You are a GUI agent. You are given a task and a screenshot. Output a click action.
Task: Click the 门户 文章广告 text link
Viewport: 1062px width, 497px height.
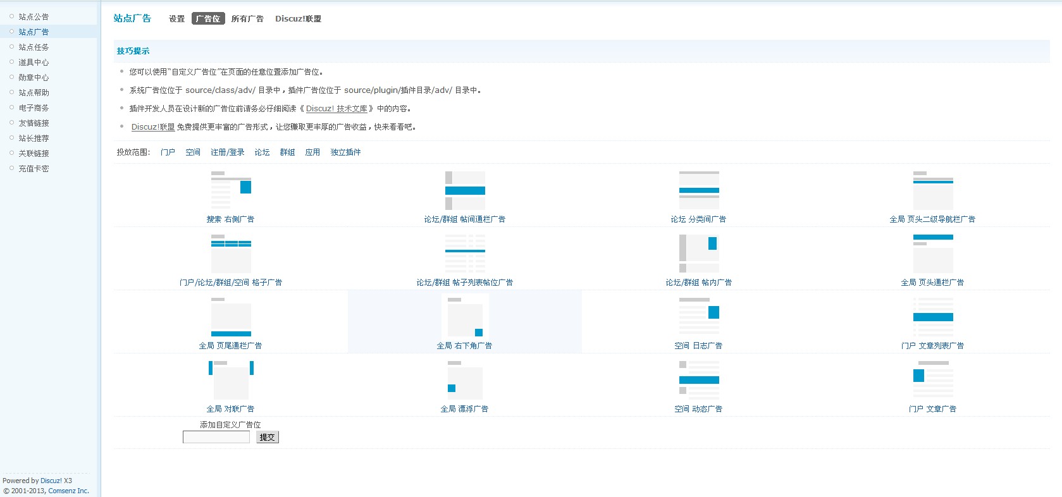[x=932, y=409]
